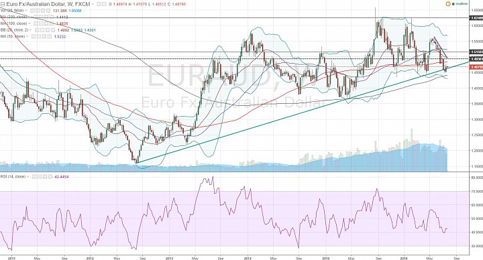This screenshot has height=260, width=483.
Task: Toggle visibility of MA (100, close)
Action: pos(36,23)
